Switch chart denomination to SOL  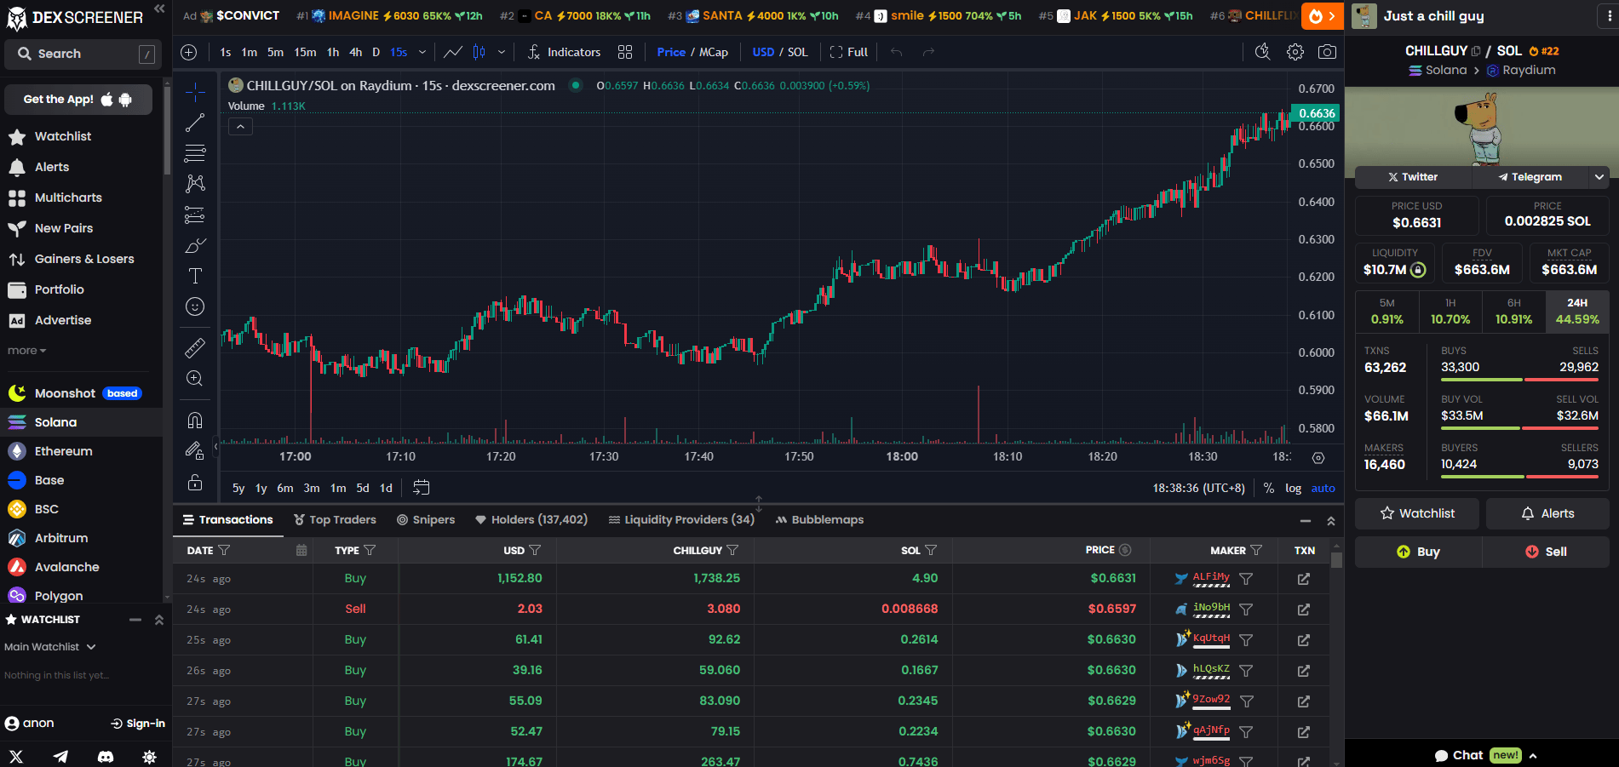pyautogui.click(x=798, y=52)
